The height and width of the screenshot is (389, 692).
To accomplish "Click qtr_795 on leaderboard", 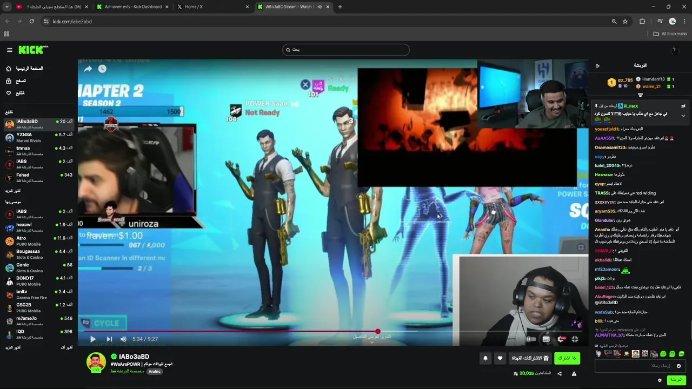I will tap(625, 80).
